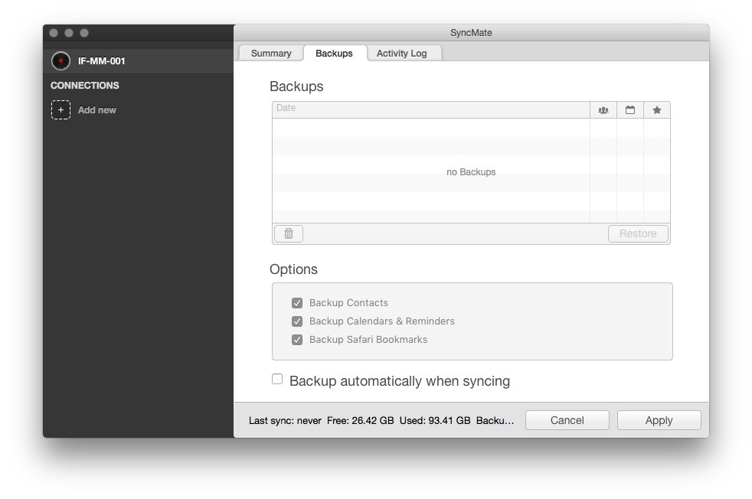Viewport: 752px width, 499px height.
Task: Enable Backup automatically when syncing
Action: pyautogui.click(x=276, y=378)
